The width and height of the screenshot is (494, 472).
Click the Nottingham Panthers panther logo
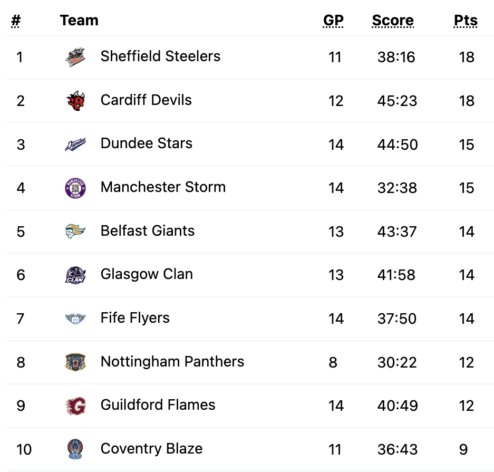click(x=75, y=362)
